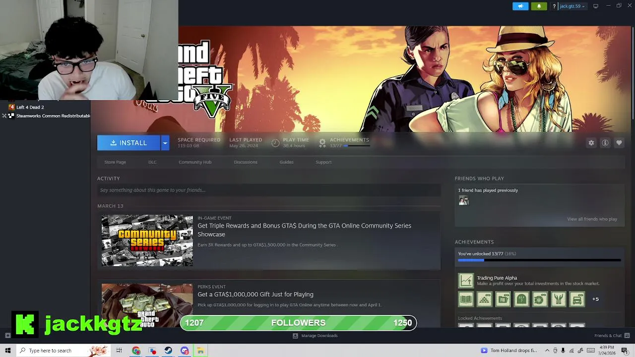Open the Support tab
The height and width of the screenshot is (357, 635).
(x=323, y=162)
